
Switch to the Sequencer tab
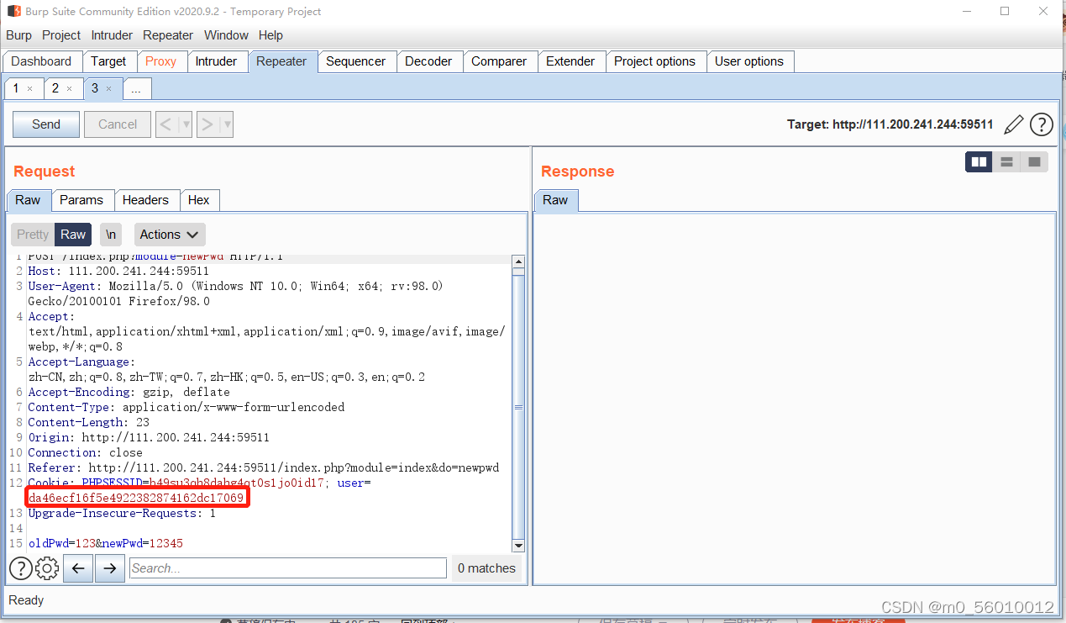(x=355, y=61)
